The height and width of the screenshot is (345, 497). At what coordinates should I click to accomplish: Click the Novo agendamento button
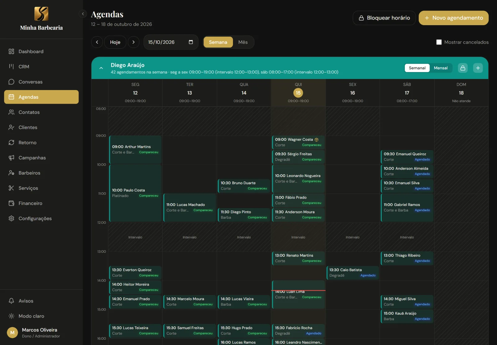coord(454,18)
